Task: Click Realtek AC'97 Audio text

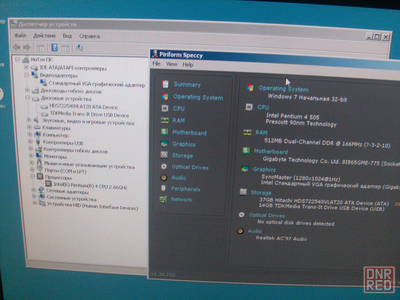Action: (x=281, y=238)
